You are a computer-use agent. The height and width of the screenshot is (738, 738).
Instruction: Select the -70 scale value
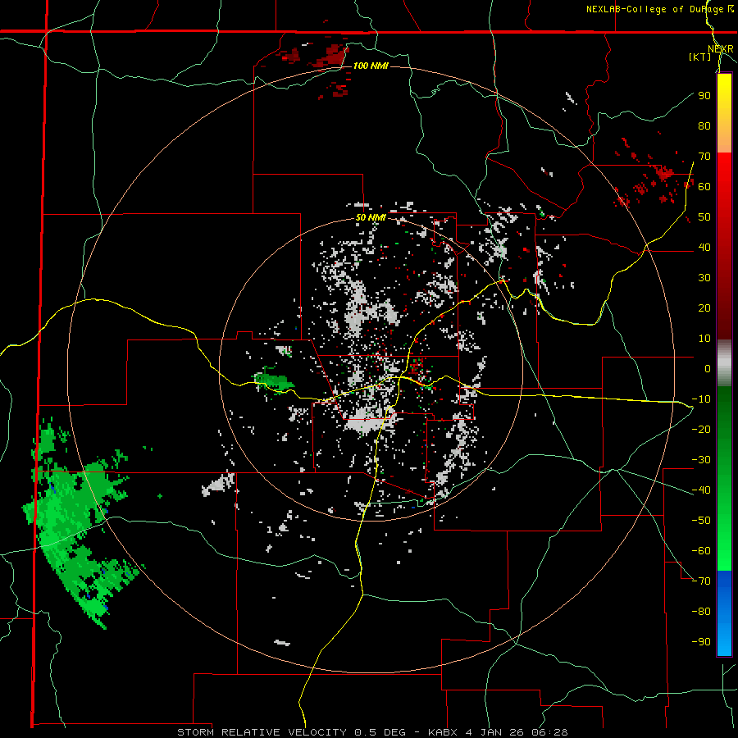(x=701, y=581)
